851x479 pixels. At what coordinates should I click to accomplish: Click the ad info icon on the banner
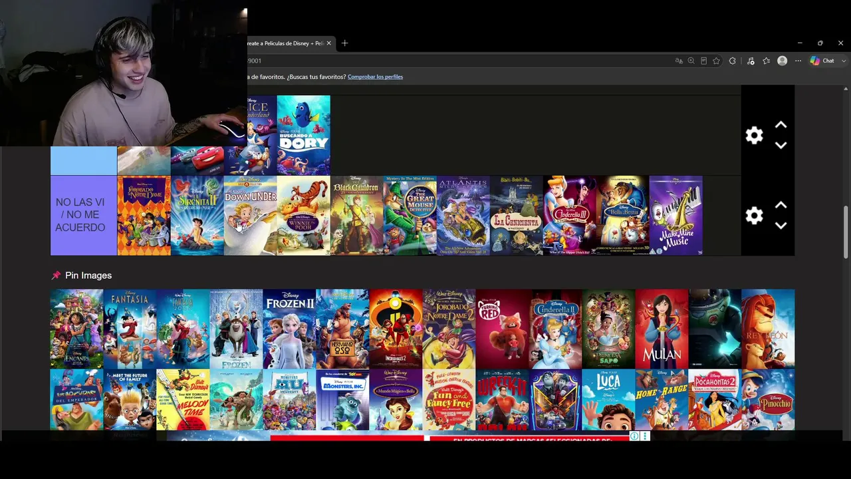(x=634, y=436)
